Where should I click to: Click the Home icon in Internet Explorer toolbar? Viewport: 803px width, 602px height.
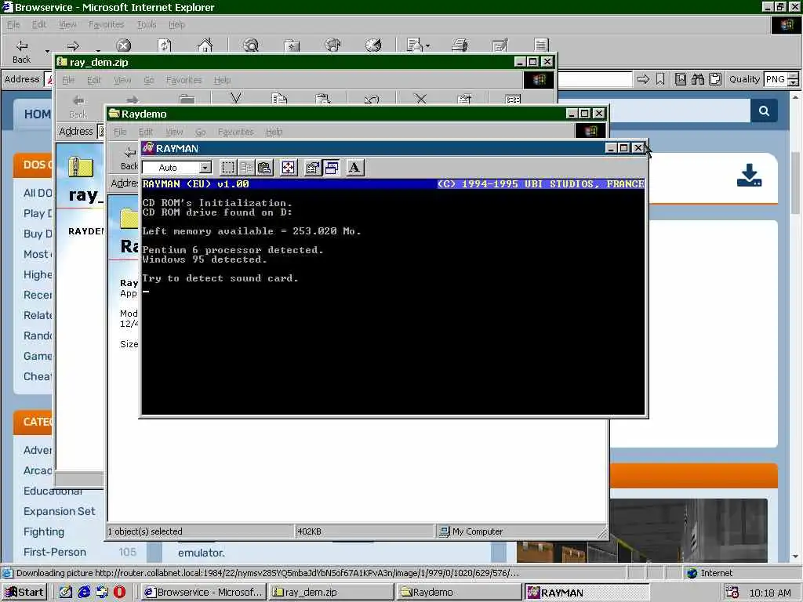coord(205,46)
